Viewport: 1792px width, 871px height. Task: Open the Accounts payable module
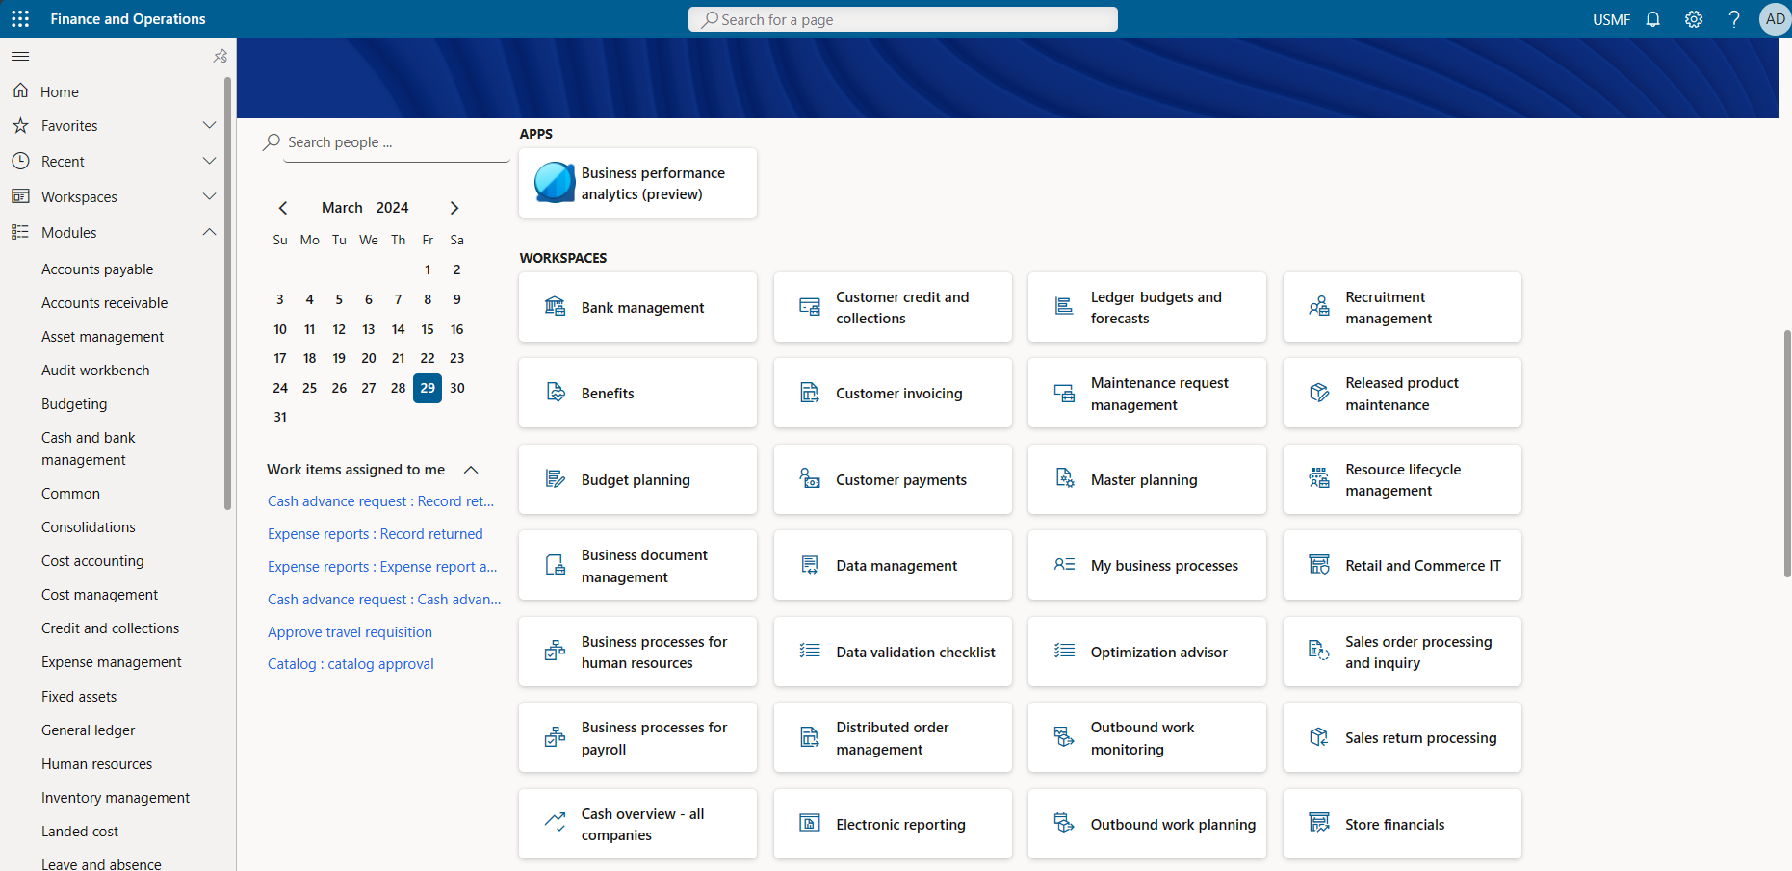point(97,269)
